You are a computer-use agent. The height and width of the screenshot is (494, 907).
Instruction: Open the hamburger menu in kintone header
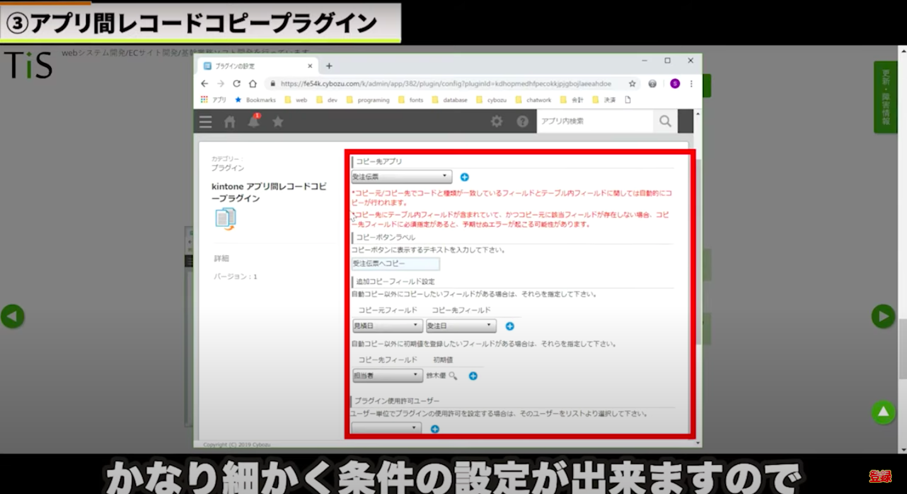pyautogui.click(x=205, y=122)
